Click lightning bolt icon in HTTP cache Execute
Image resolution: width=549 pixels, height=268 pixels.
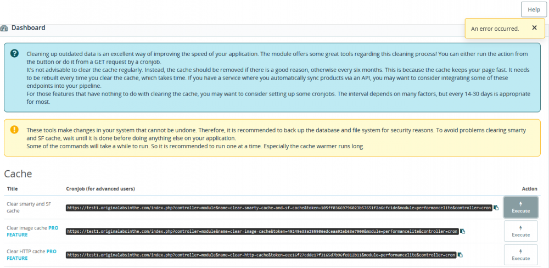coord(520,251)
